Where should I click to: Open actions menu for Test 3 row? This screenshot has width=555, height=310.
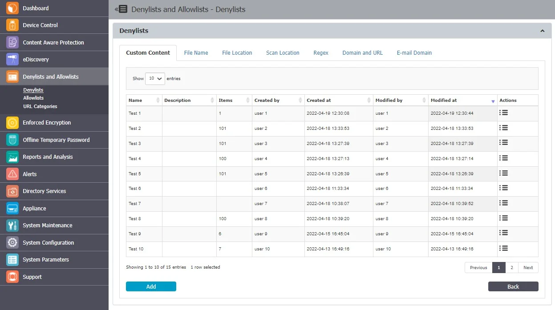[503, 143]
